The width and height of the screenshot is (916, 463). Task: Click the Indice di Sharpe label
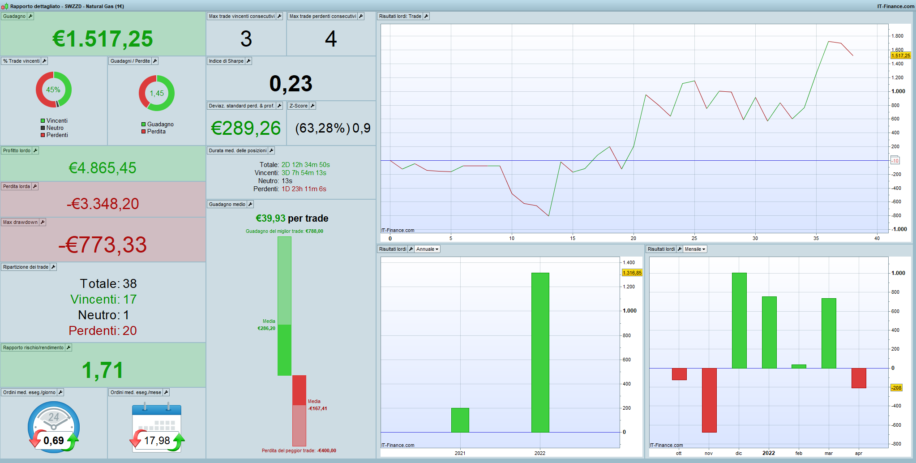click(226, 61)
